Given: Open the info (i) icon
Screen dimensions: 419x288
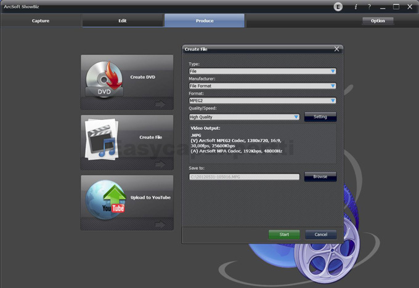Looking at the screenshot, I should (356, 7).
